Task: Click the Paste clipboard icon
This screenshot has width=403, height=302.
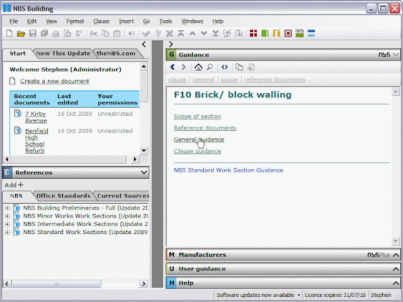Action: (x=117, y=33)
